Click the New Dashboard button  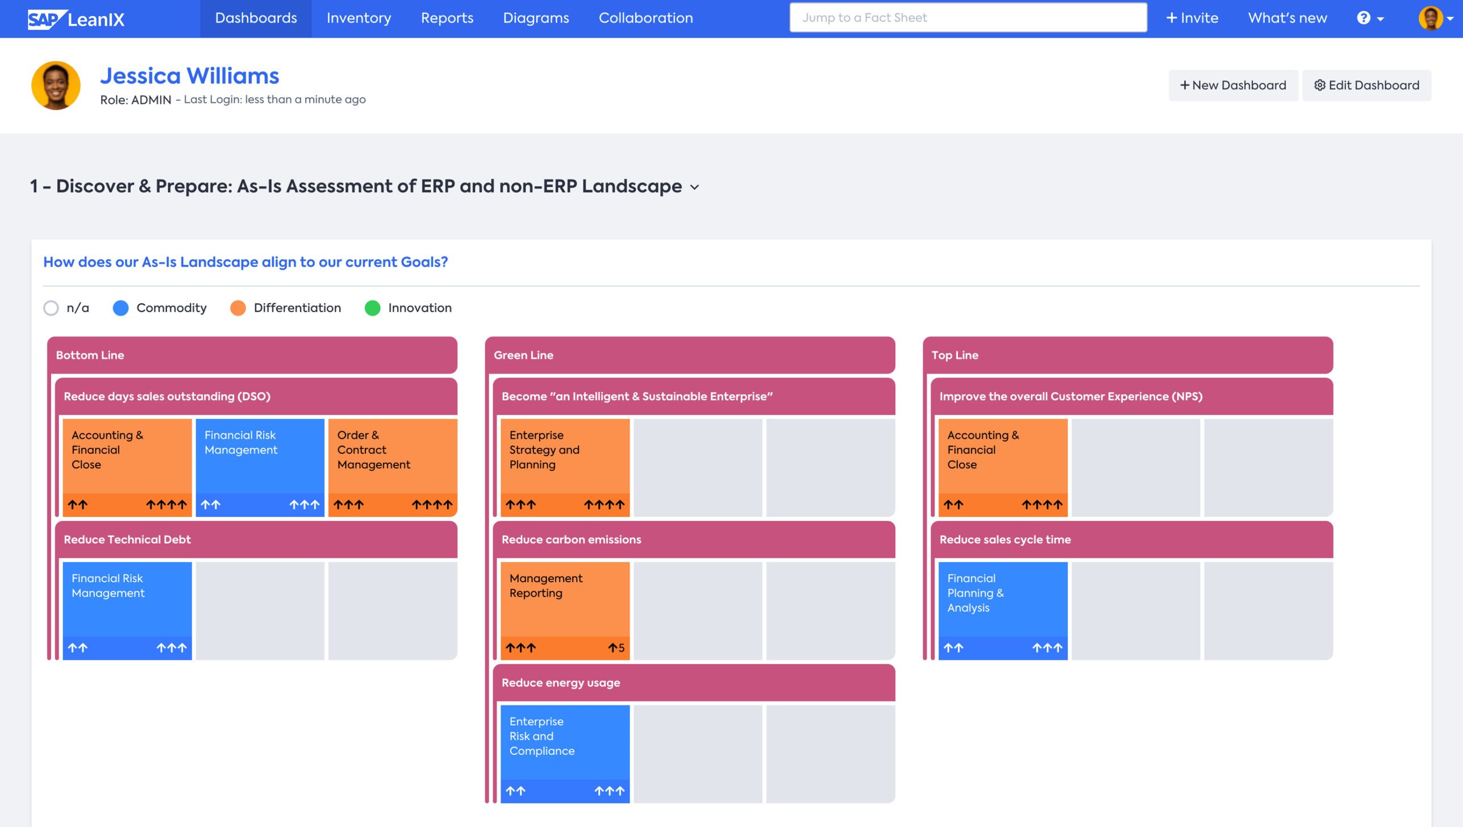(1233, 85)
